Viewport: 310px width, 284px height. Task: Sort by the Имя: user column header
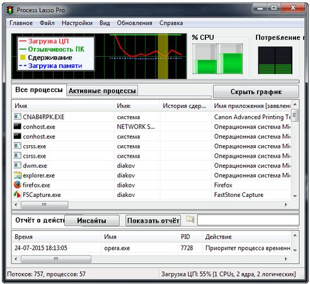coord(137,105)
